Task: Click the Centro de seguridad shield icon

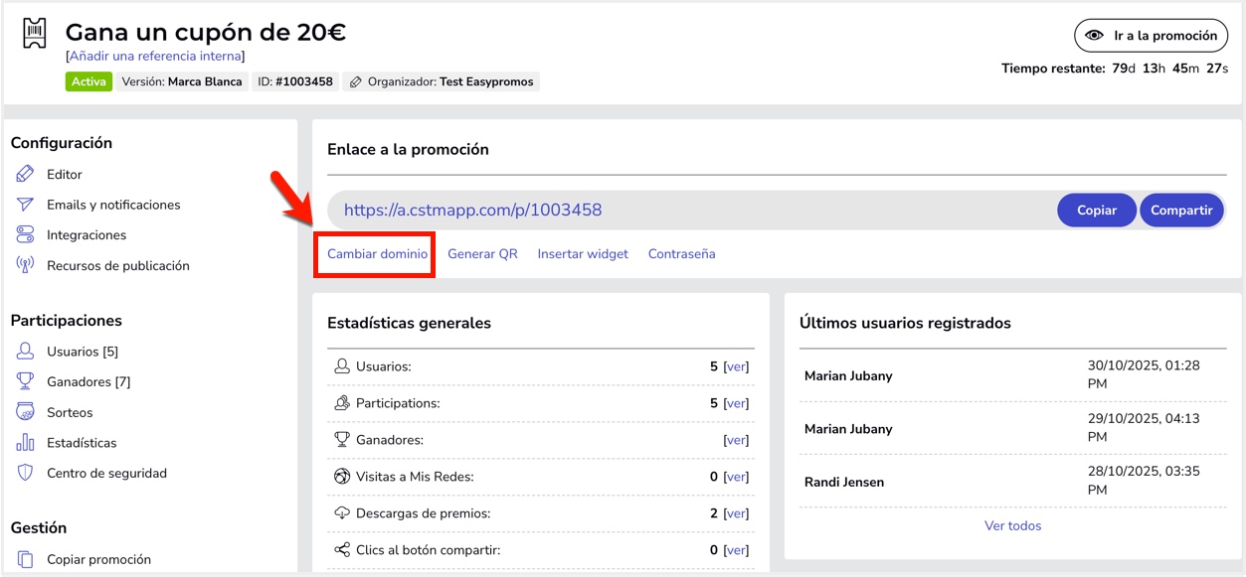Action: coord(26,474)
